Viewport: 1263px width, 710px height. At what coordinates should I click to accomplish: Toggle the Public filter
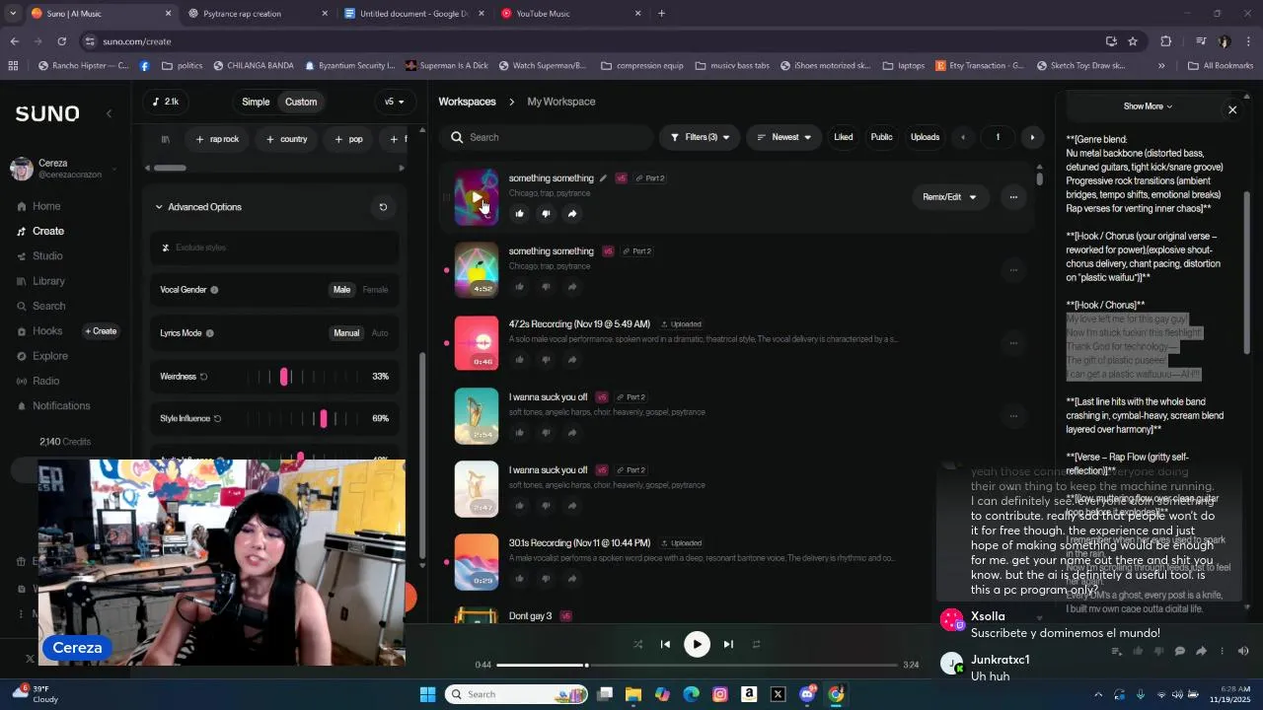881,137
